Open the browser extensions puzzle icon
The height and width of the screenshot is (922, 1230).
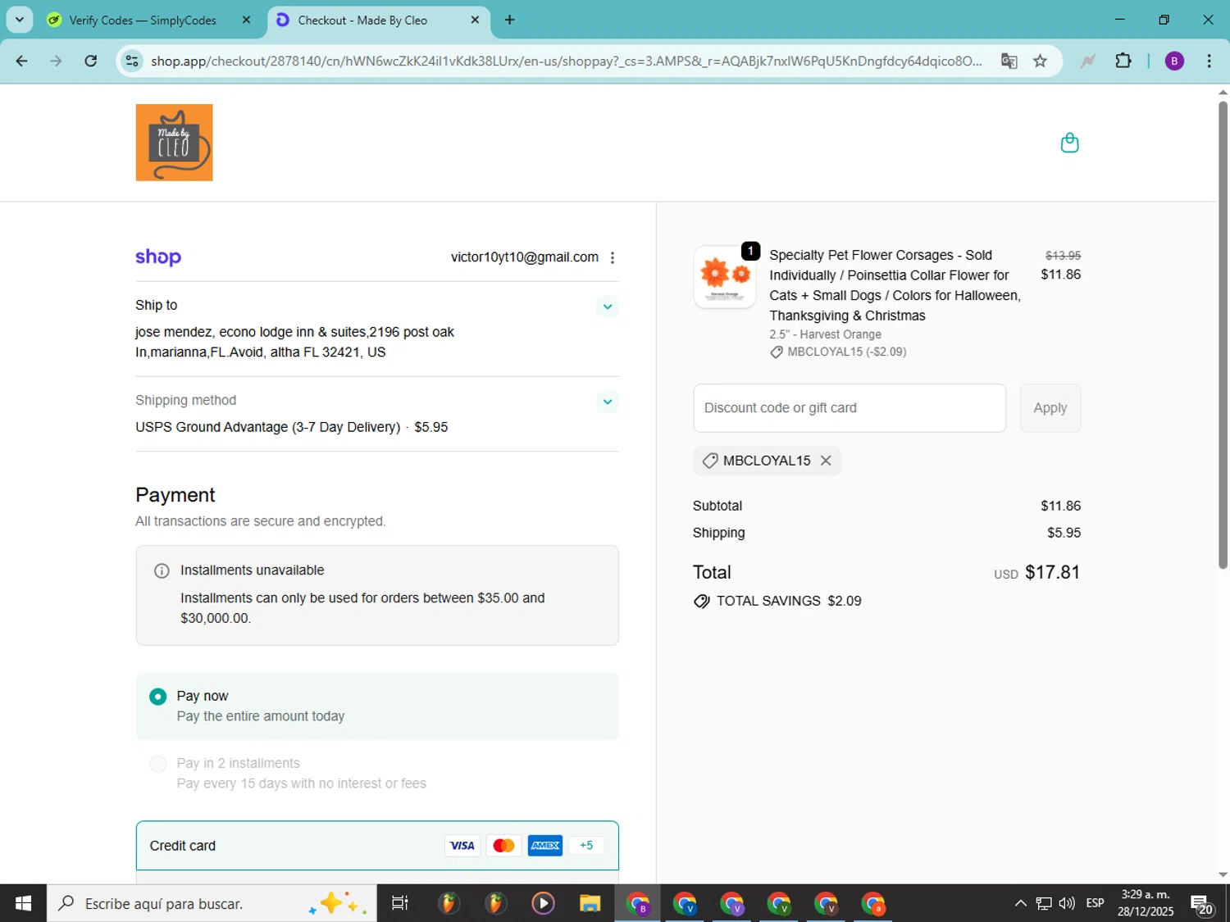tap(1123, 61)
